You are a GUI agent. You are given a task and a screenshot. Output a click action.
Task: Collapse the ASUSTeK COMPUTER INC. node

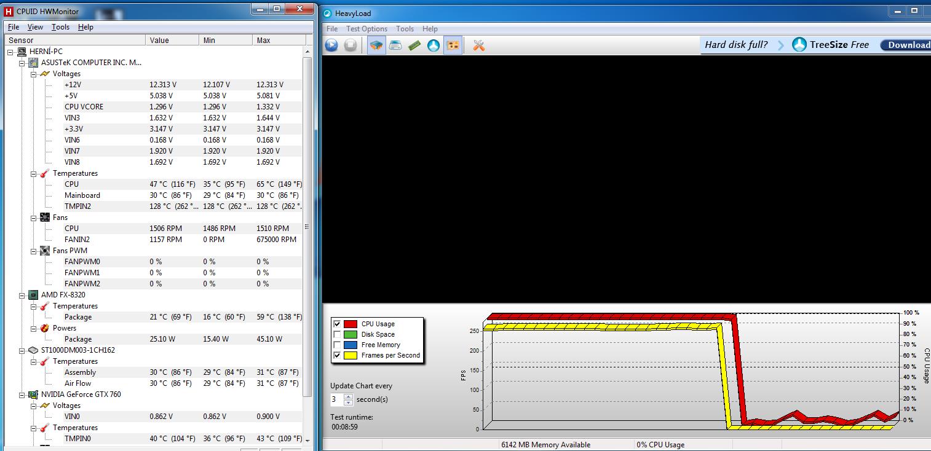point(22,63)
